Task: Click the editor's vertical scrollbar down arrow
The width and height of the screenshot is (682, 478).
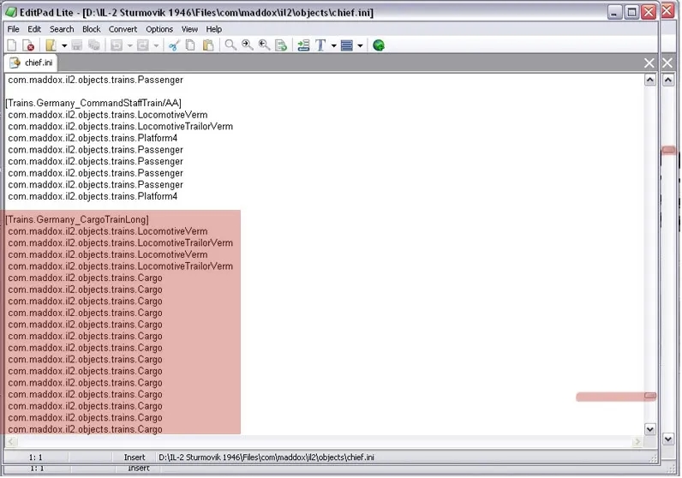Action: [x=649, y=429]
